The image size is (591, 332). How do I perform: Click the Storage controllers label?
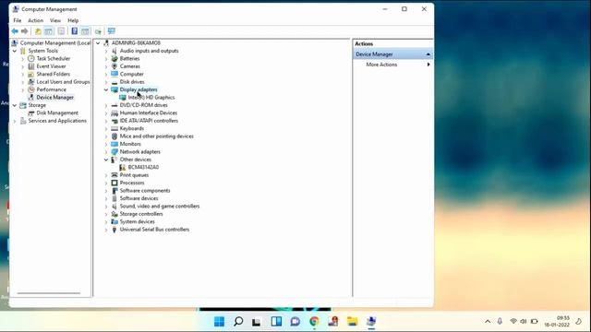coord(141,214)
